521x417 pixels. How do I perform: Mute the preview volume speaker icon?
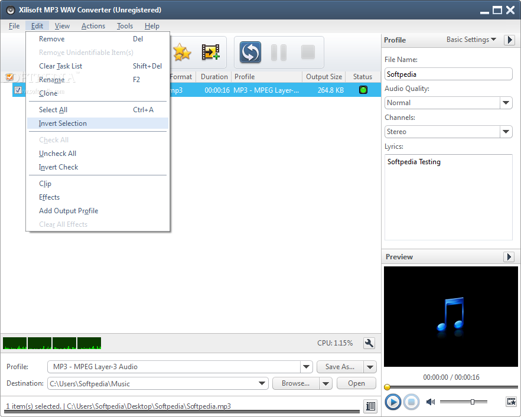pyautogui.click(x=431, y=402)
